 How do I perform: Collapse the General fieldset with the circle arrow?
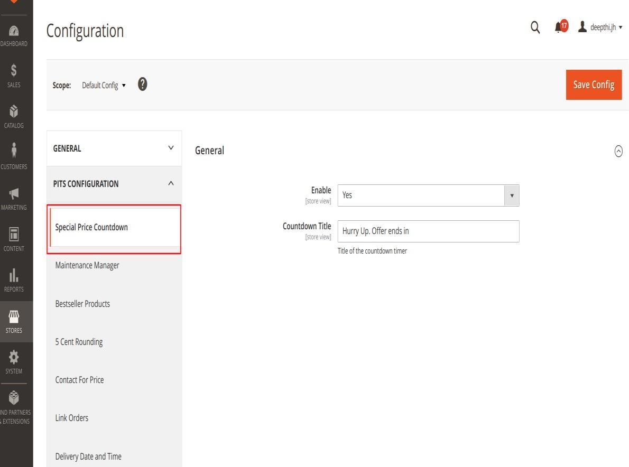(x=618, y=151)
